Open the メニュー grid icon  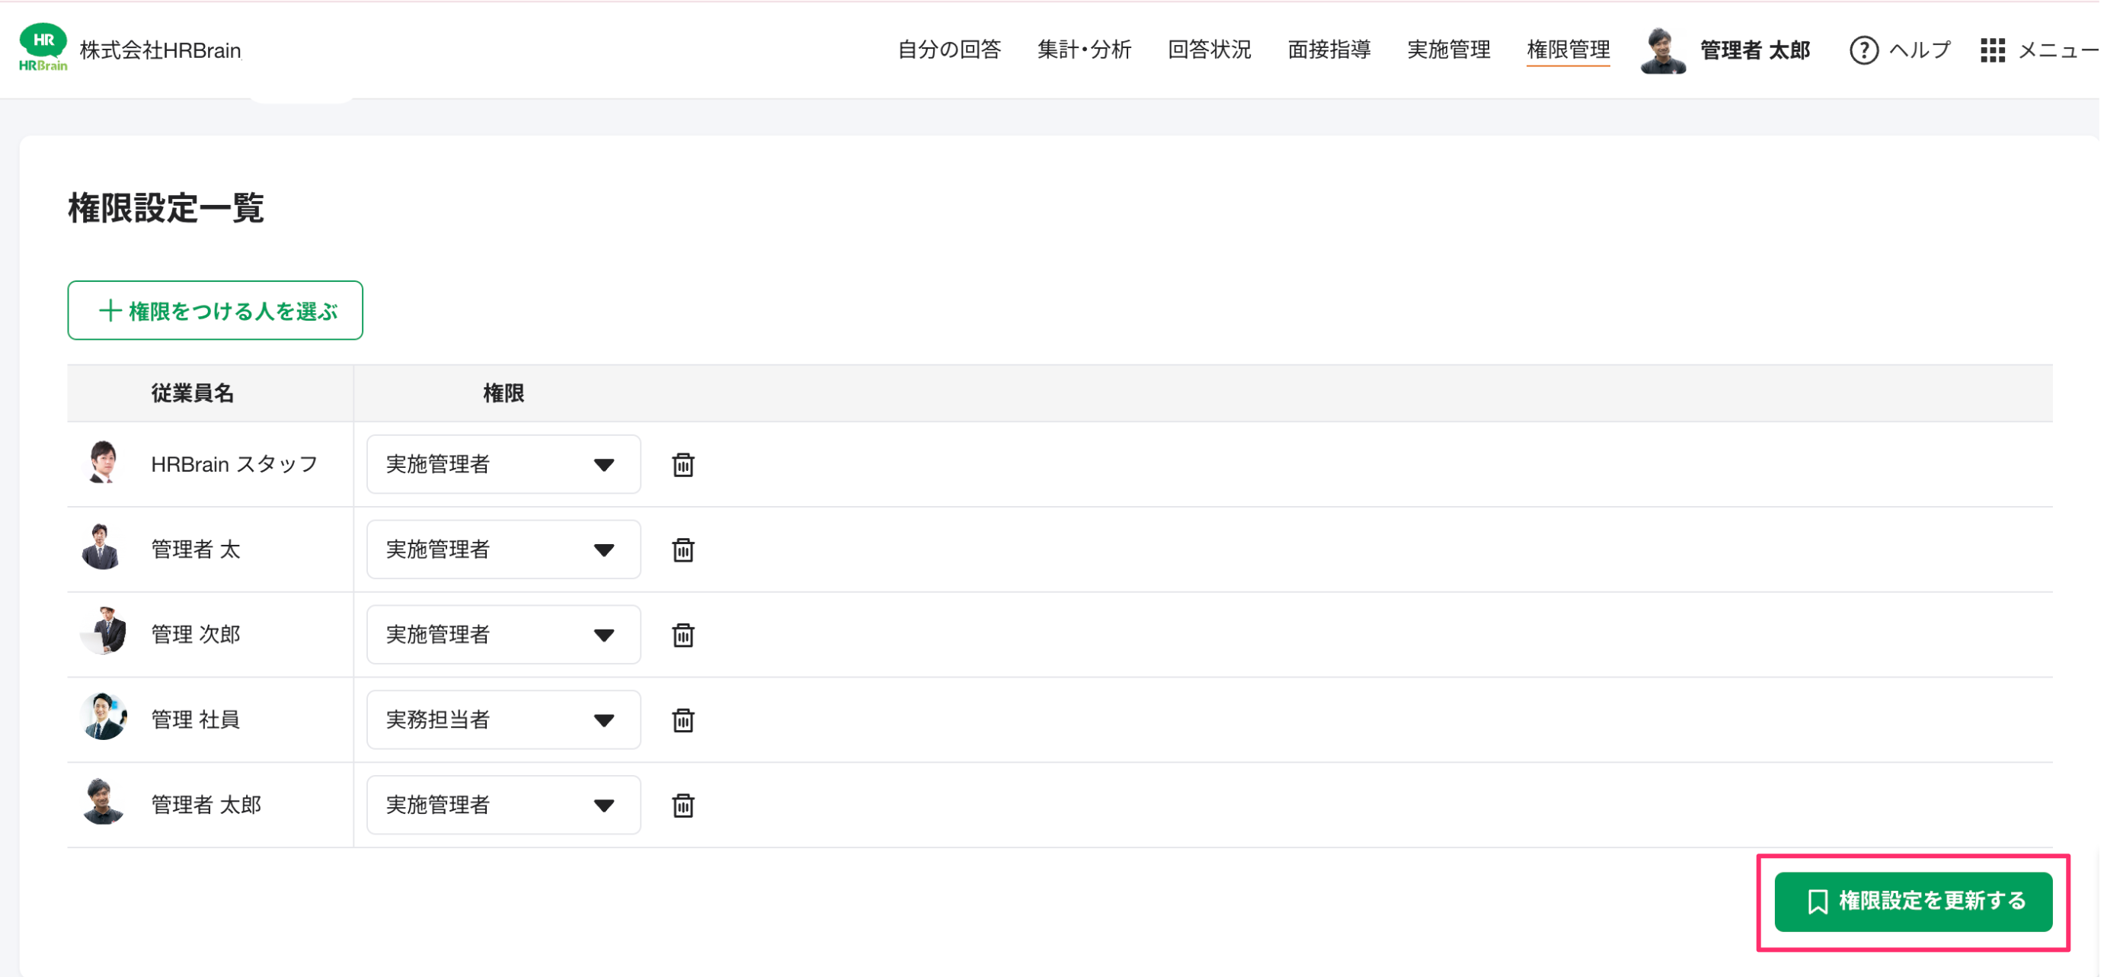(1992, 50)
